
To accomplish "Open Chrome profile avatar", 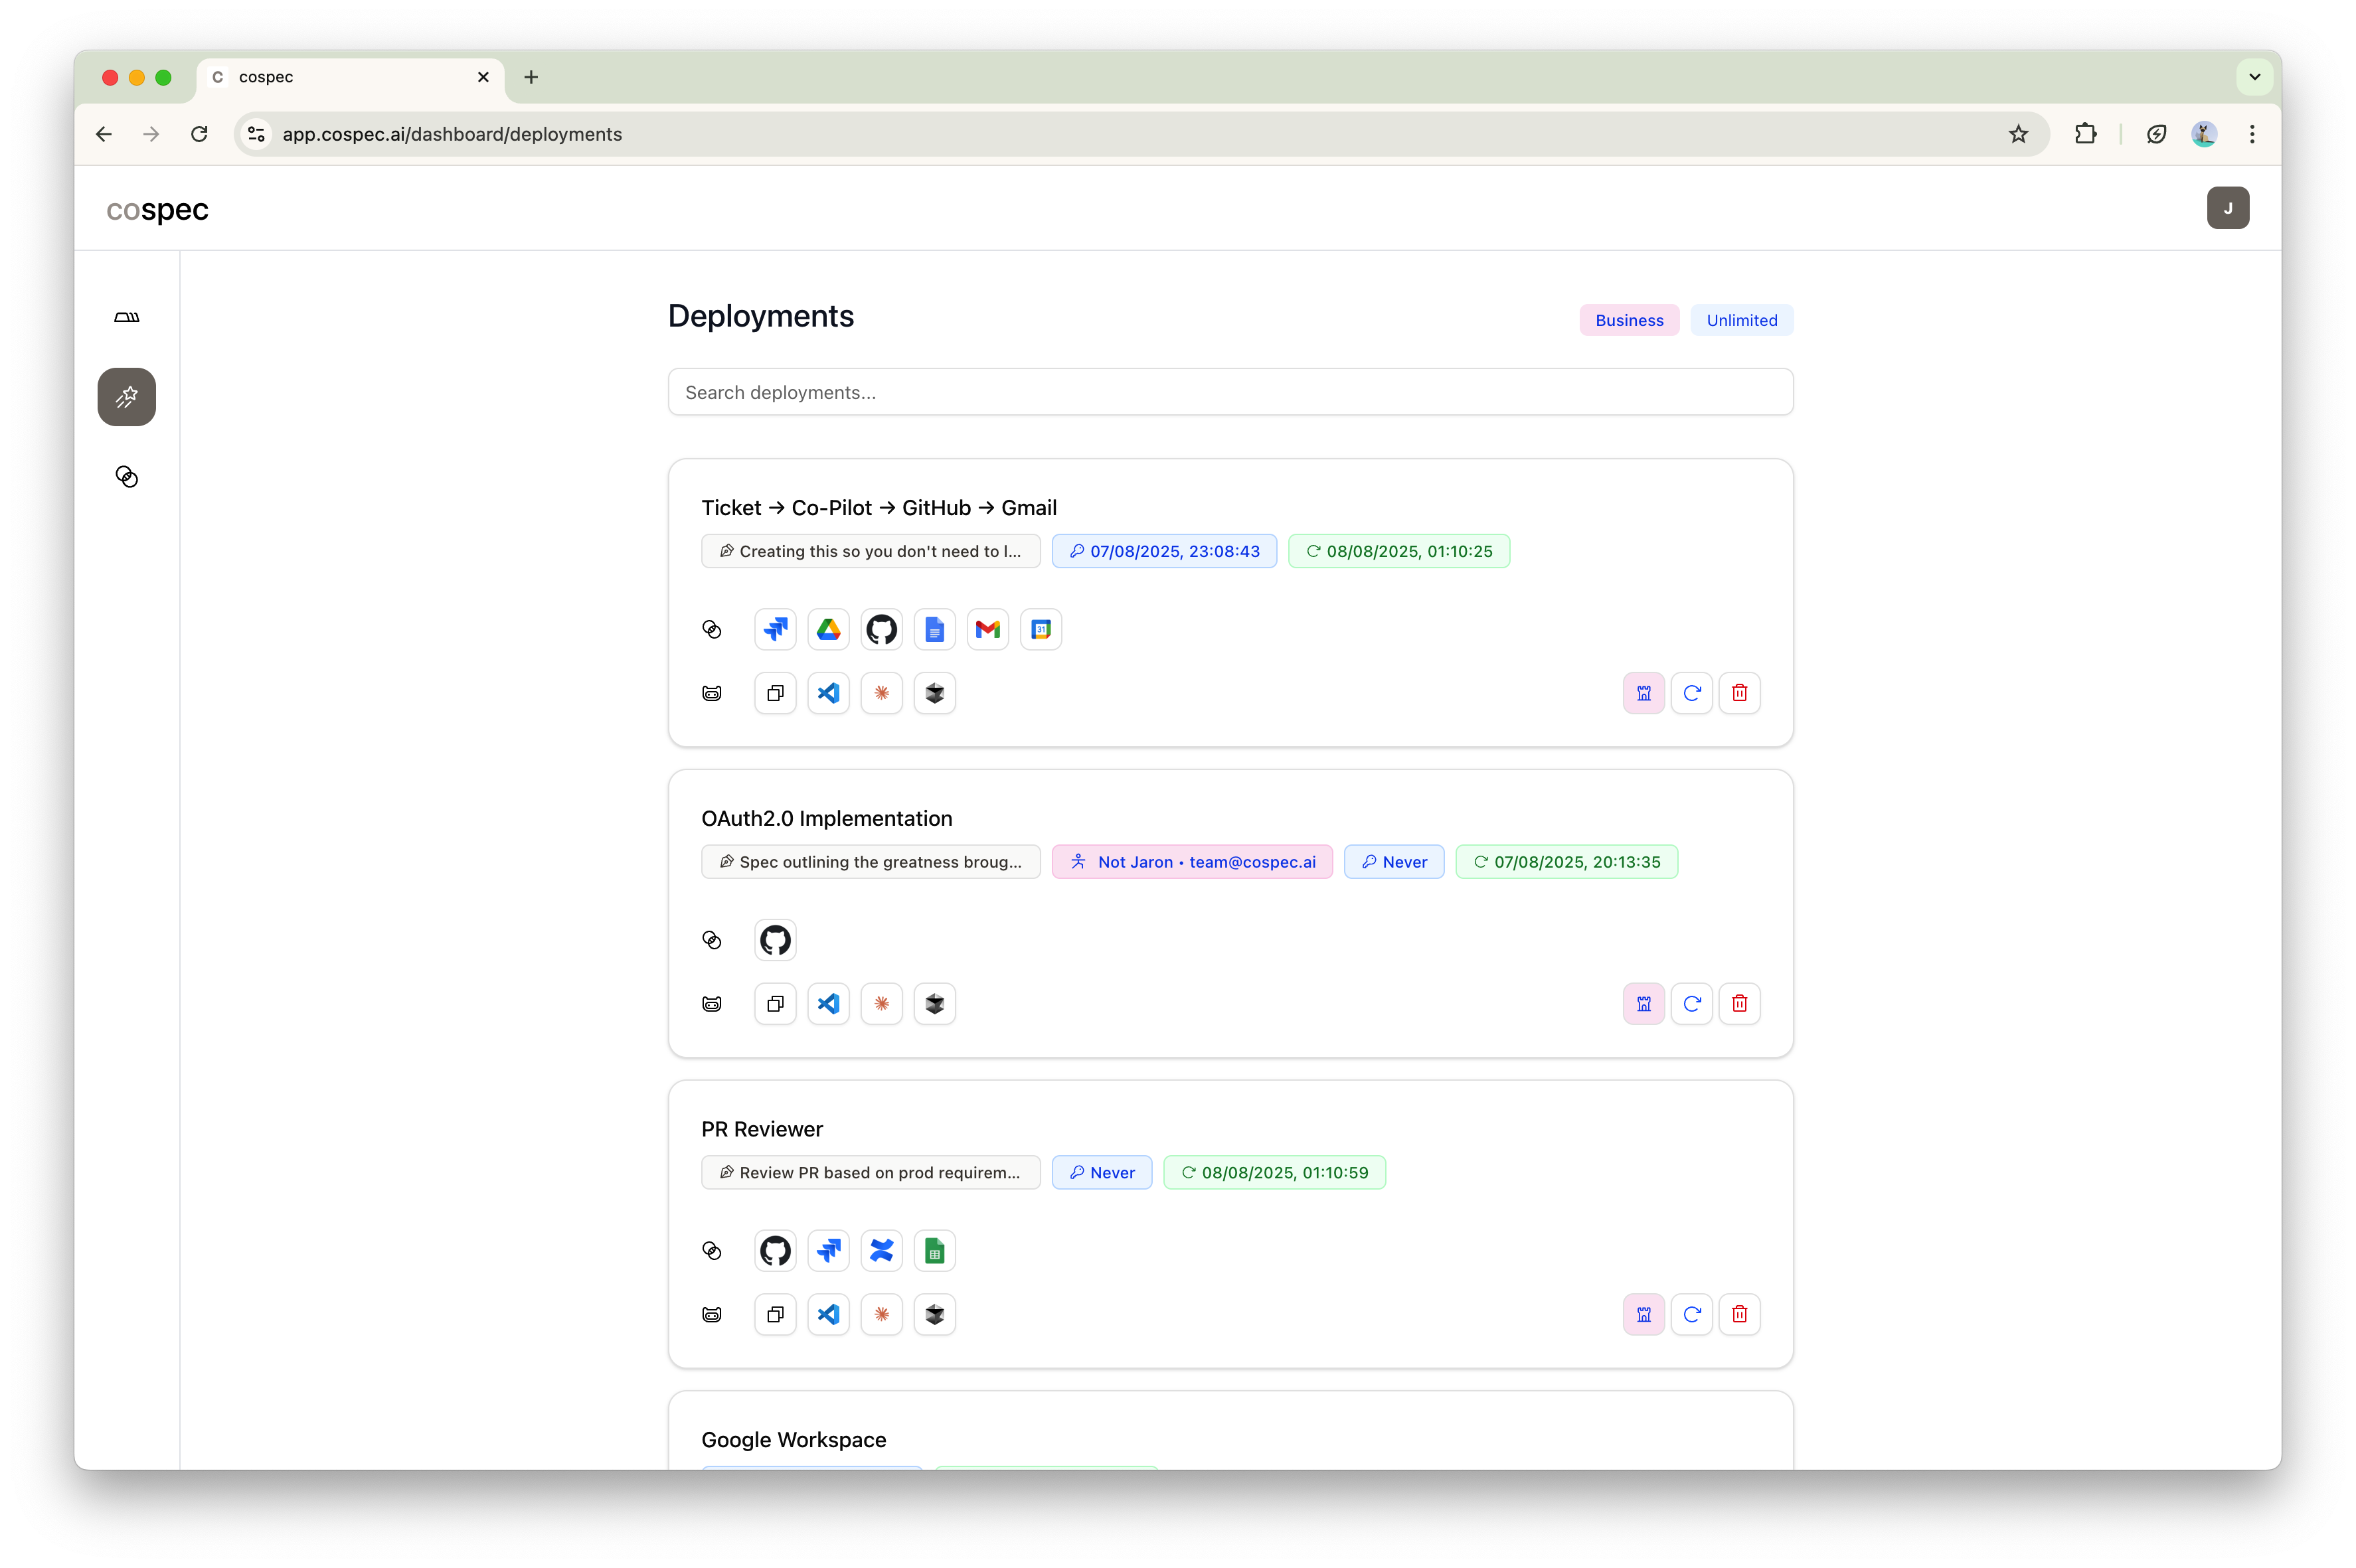I will pyautogui.click(x=2203, y=134).
